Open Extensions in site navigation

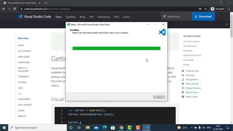(103, 17)
